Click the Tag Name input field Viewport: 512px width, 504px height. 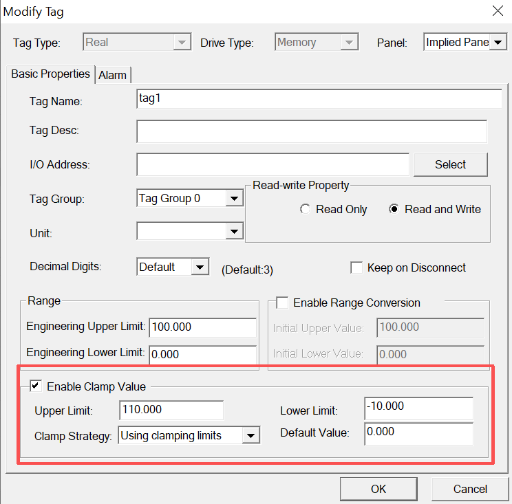(319, 99)
